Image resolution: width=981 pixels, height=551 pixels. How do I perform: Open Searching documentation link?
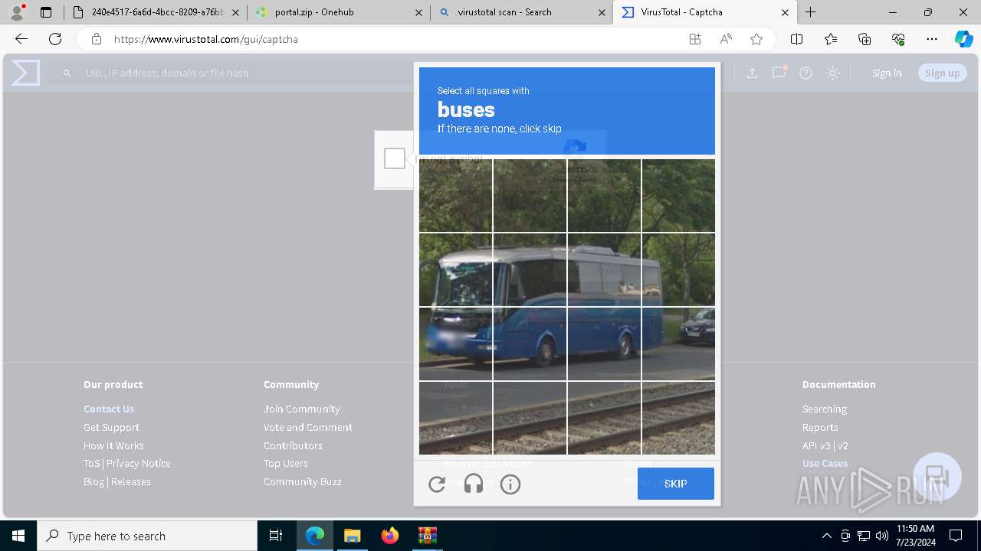[x=825, y=409]
